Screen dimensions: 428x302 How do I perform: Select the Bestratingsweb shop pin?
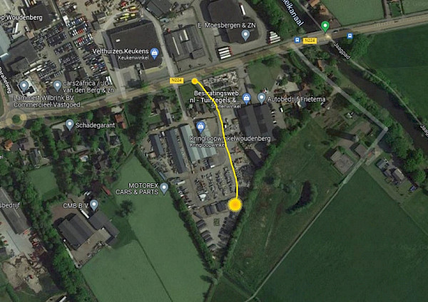click(247, 99)
